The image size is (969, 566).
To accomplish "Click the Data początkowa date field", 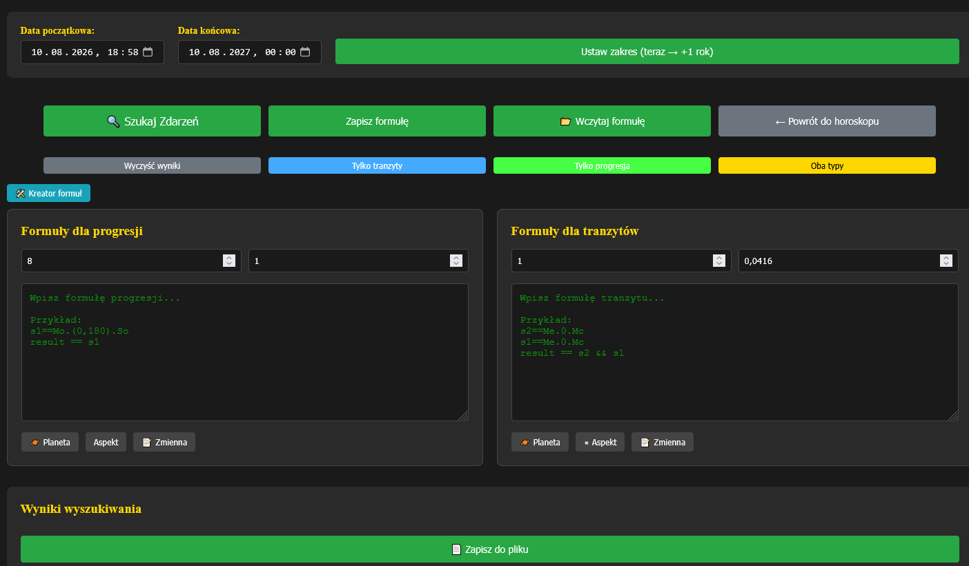I will 92,52.
